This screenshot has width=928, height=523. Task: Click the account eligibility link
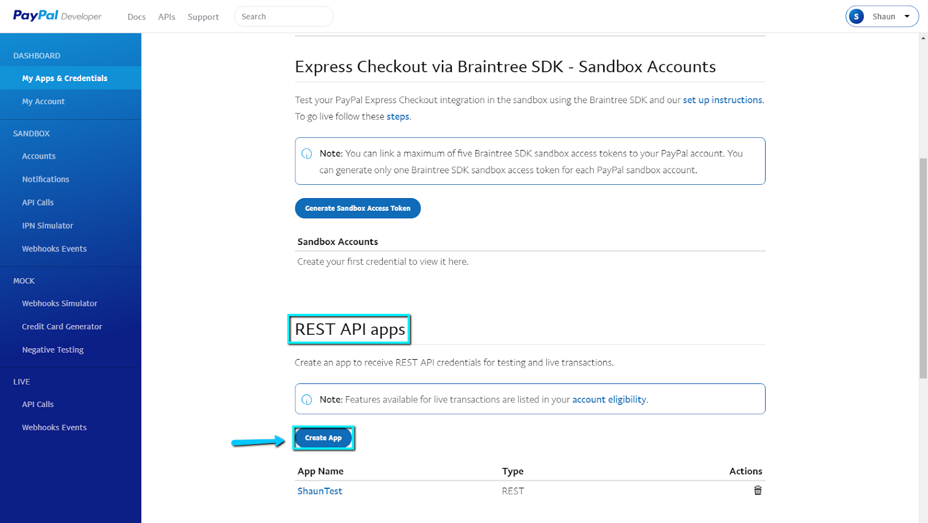point(609,400)
